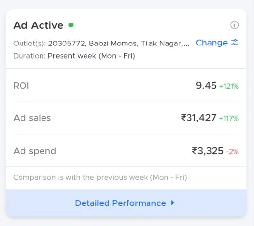Click the -2% Ad spend change

point(233,152)
